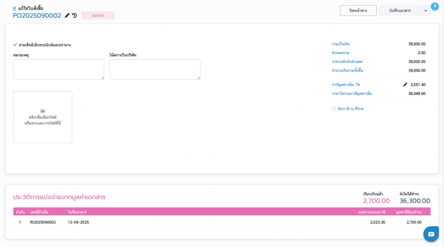Click the วันที่เอกสาร column header
This screenshot has width=444, height=247.
(x=77, y=212)
